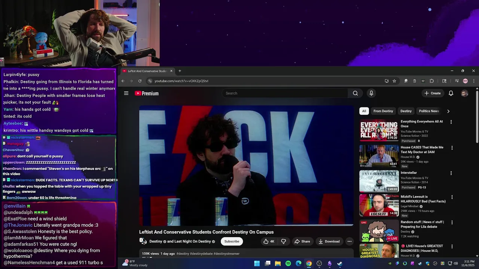Show more filter chips with right arrow
Image resolution: width=479 pixels, height=269 pixels.
pyautogui.click(x=448, y=111)
